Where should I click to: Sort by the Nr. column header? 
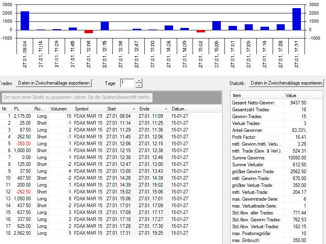[x=6, y=109]
